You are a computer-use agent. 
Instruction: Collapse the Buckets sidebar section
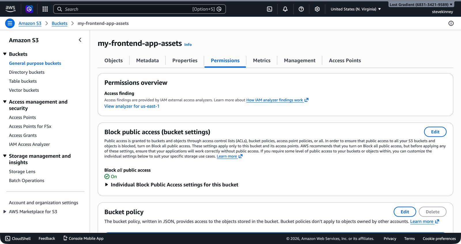pyautogui.click(x=5, y=54)
